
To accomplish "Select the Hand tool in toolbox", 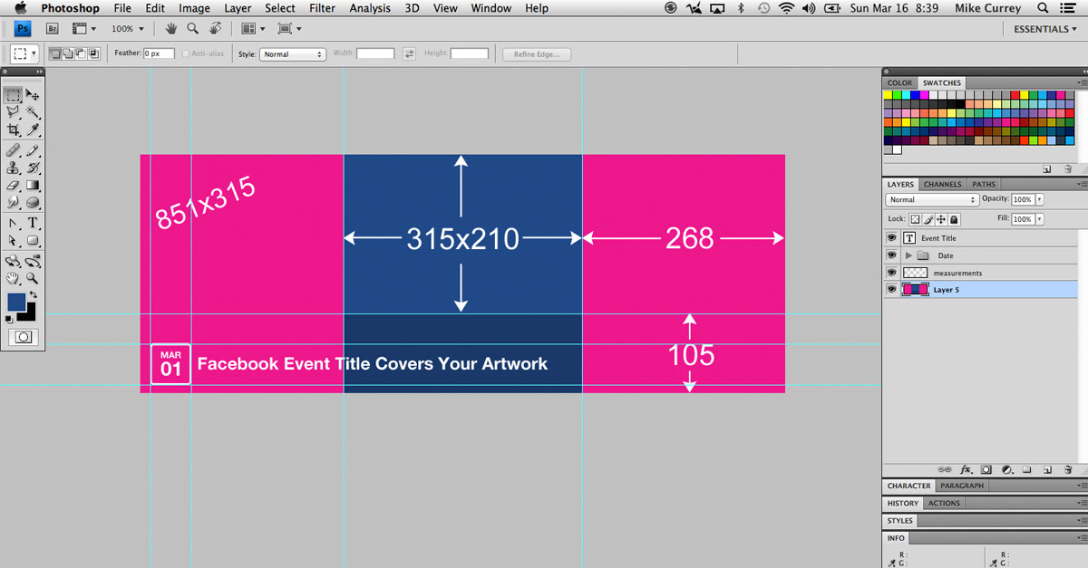I will [13, 279].
